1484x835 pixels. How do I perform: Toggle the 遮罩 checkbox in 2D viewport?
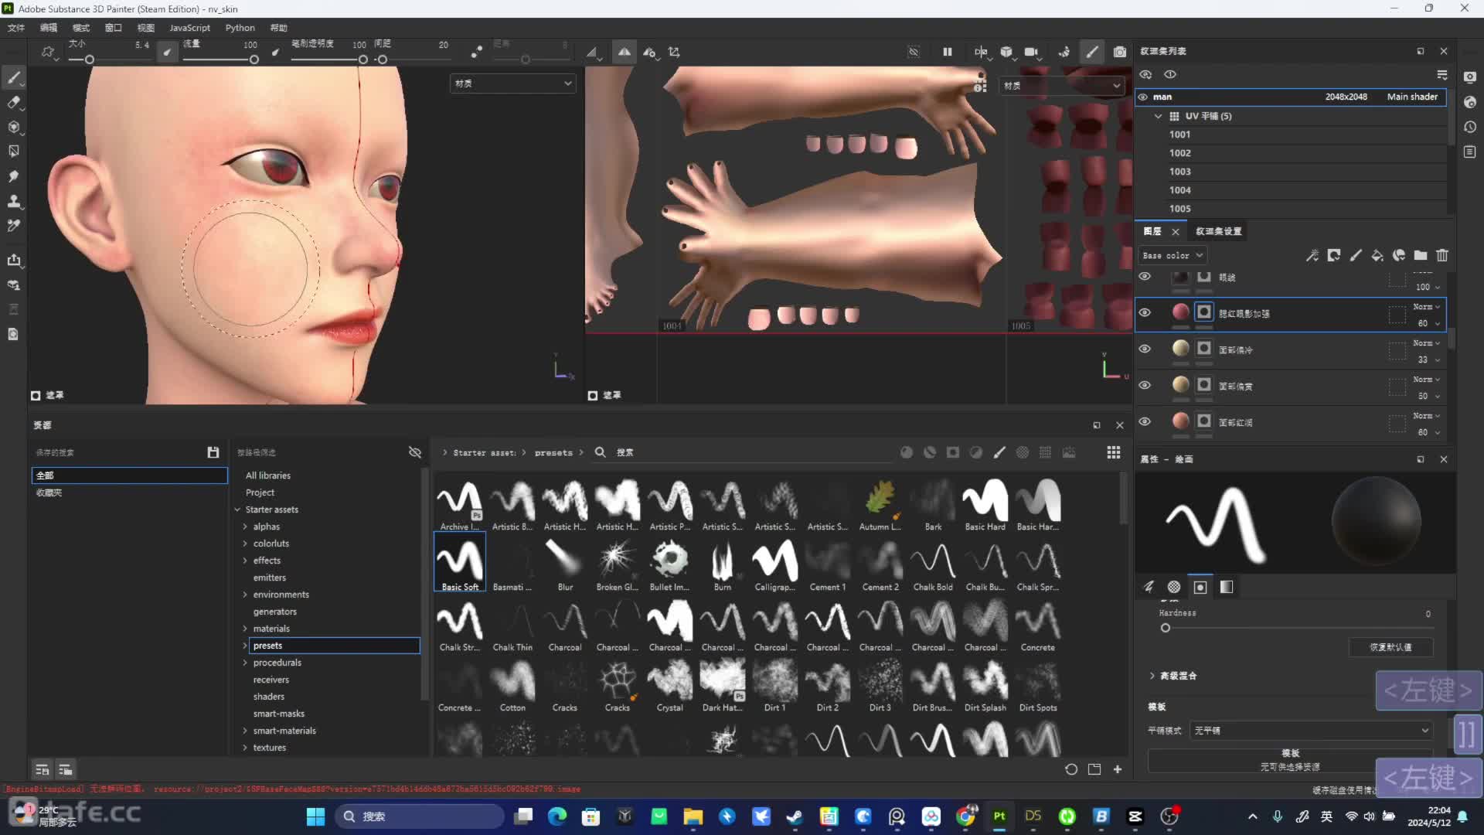pyautogui.click(x=593, y=395)
